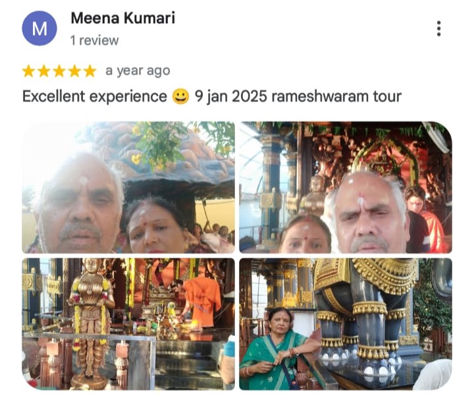Click the "Excellent experience" review text
The image size is (474, 394).
[x=95, y=97]
